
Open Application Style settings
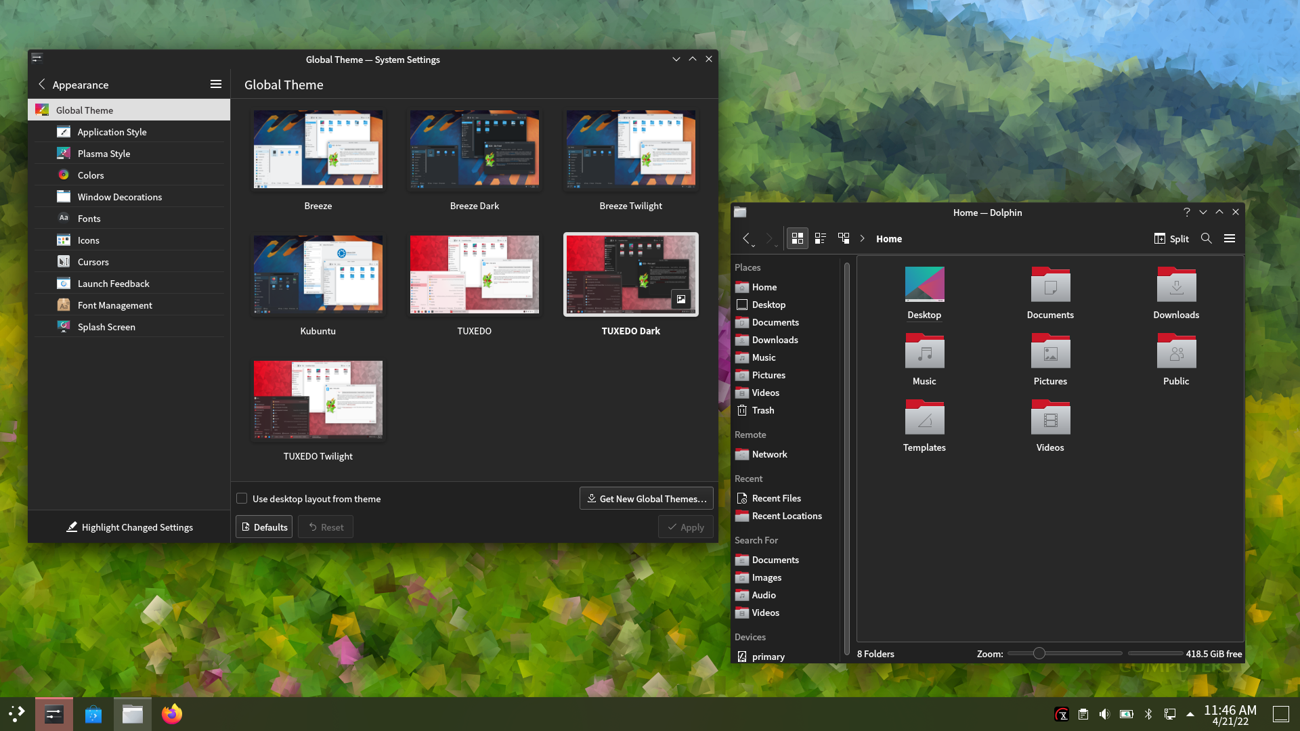click(x=129, y=131)
